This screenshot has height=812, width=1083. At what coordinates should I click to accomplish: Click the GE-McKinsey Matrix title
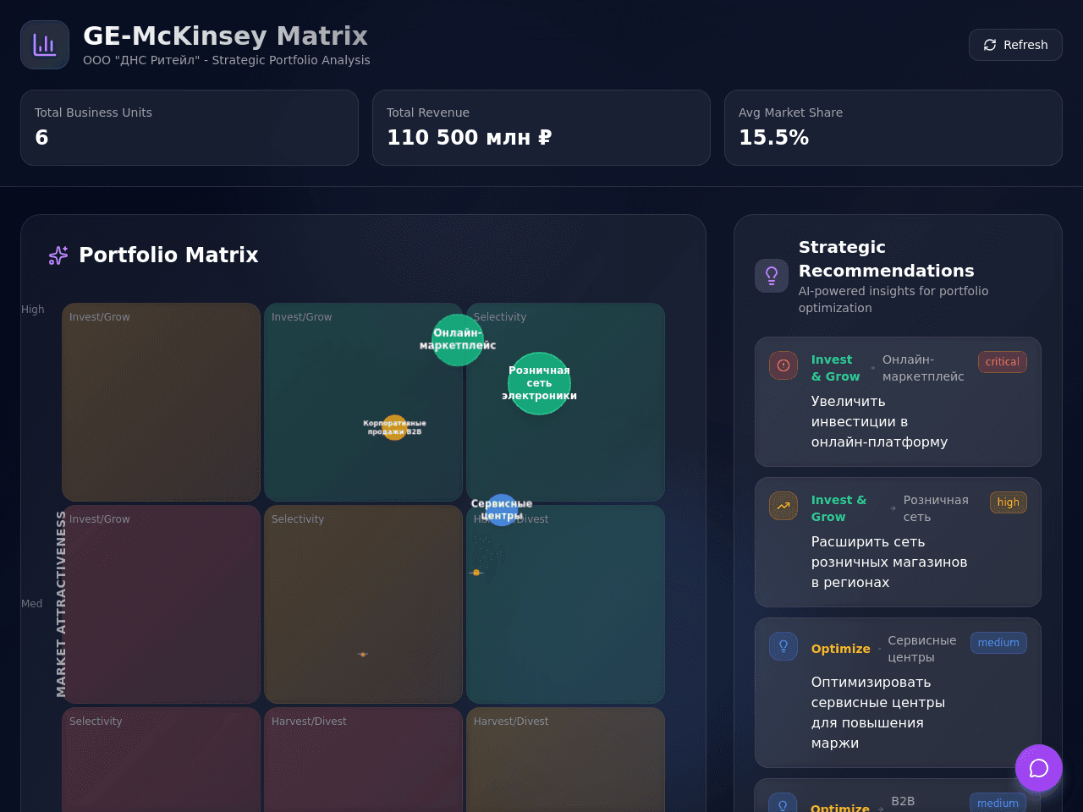(x=225, y=36)
